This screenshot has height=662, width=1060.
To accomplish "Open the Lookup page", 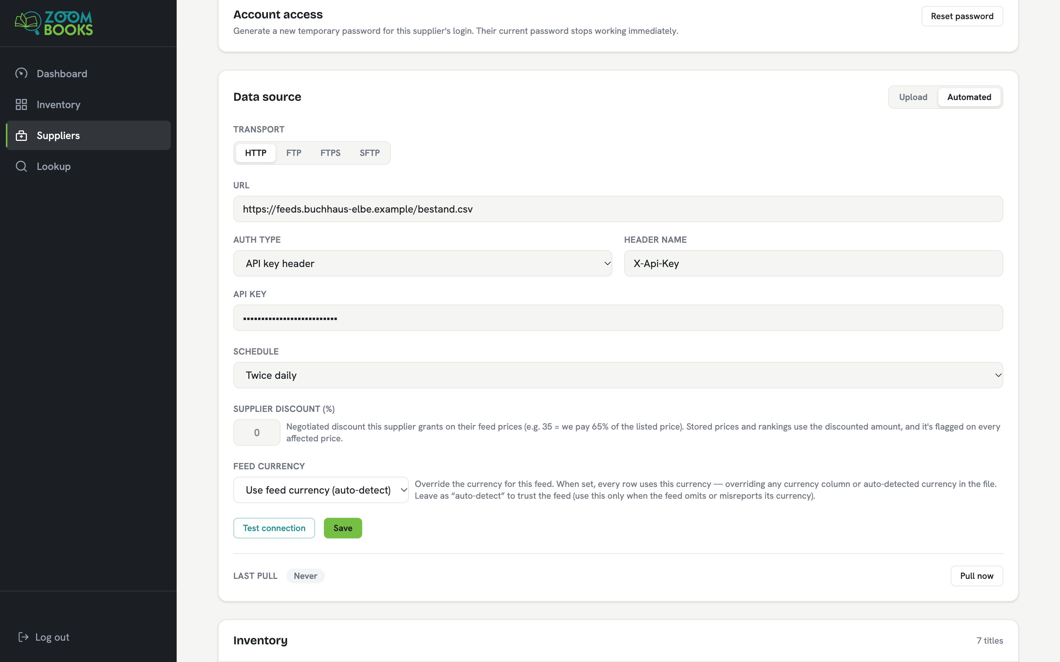I will pyautogui.click(x=88, y=166).
